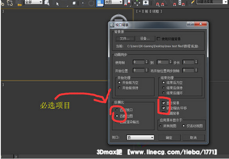Click the 步长 spinner arrows
This screenshot has height=159, width=229.
pyautogui.click(x=196, y=62)
